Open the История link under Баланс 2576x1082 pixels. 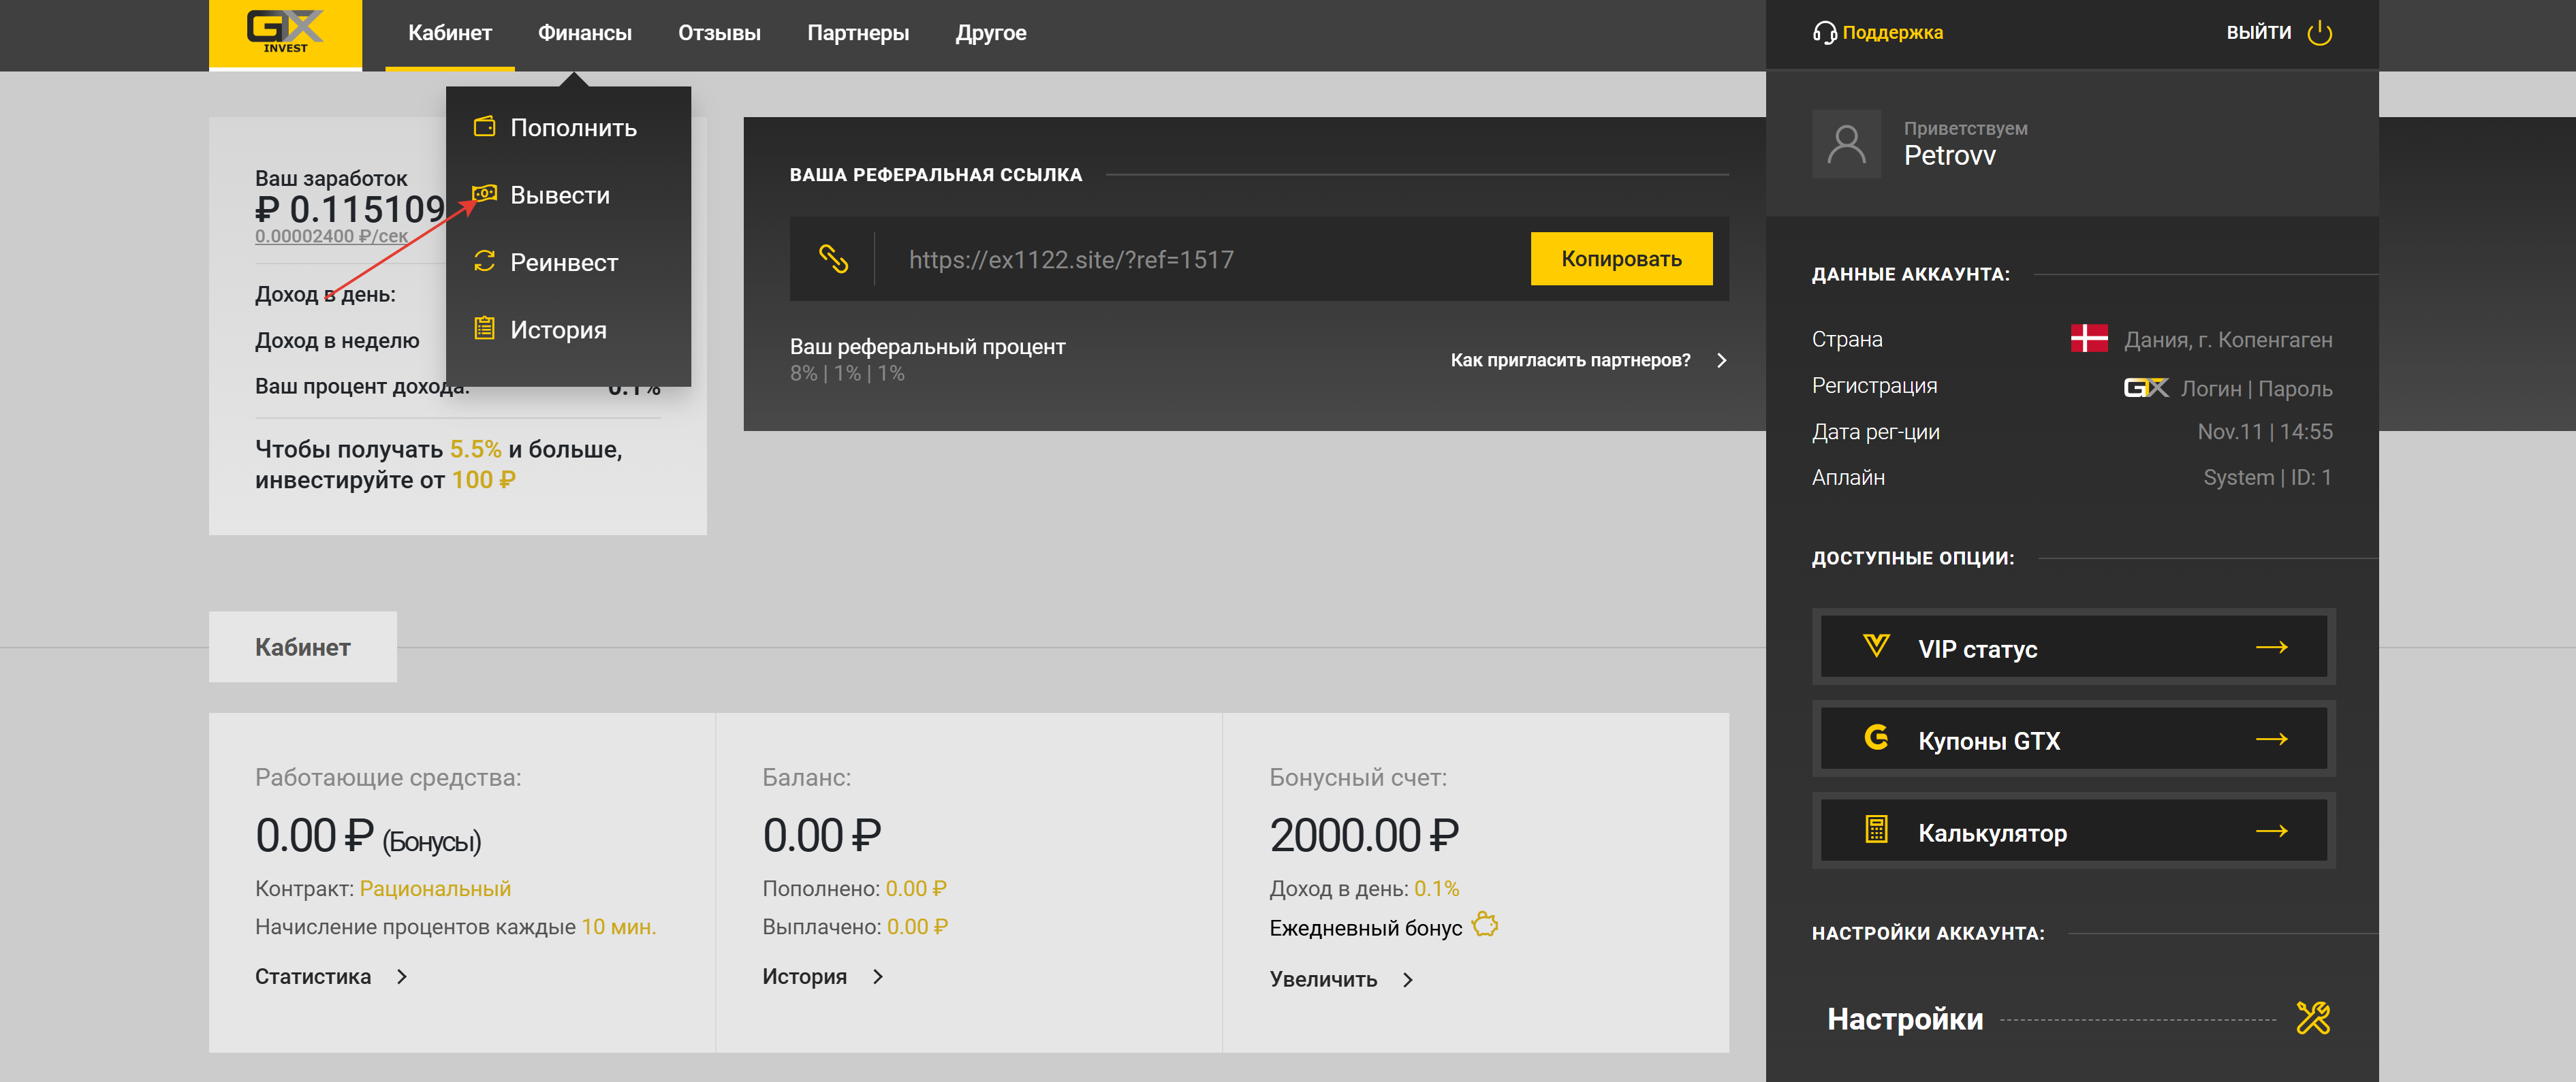(804, 977)
